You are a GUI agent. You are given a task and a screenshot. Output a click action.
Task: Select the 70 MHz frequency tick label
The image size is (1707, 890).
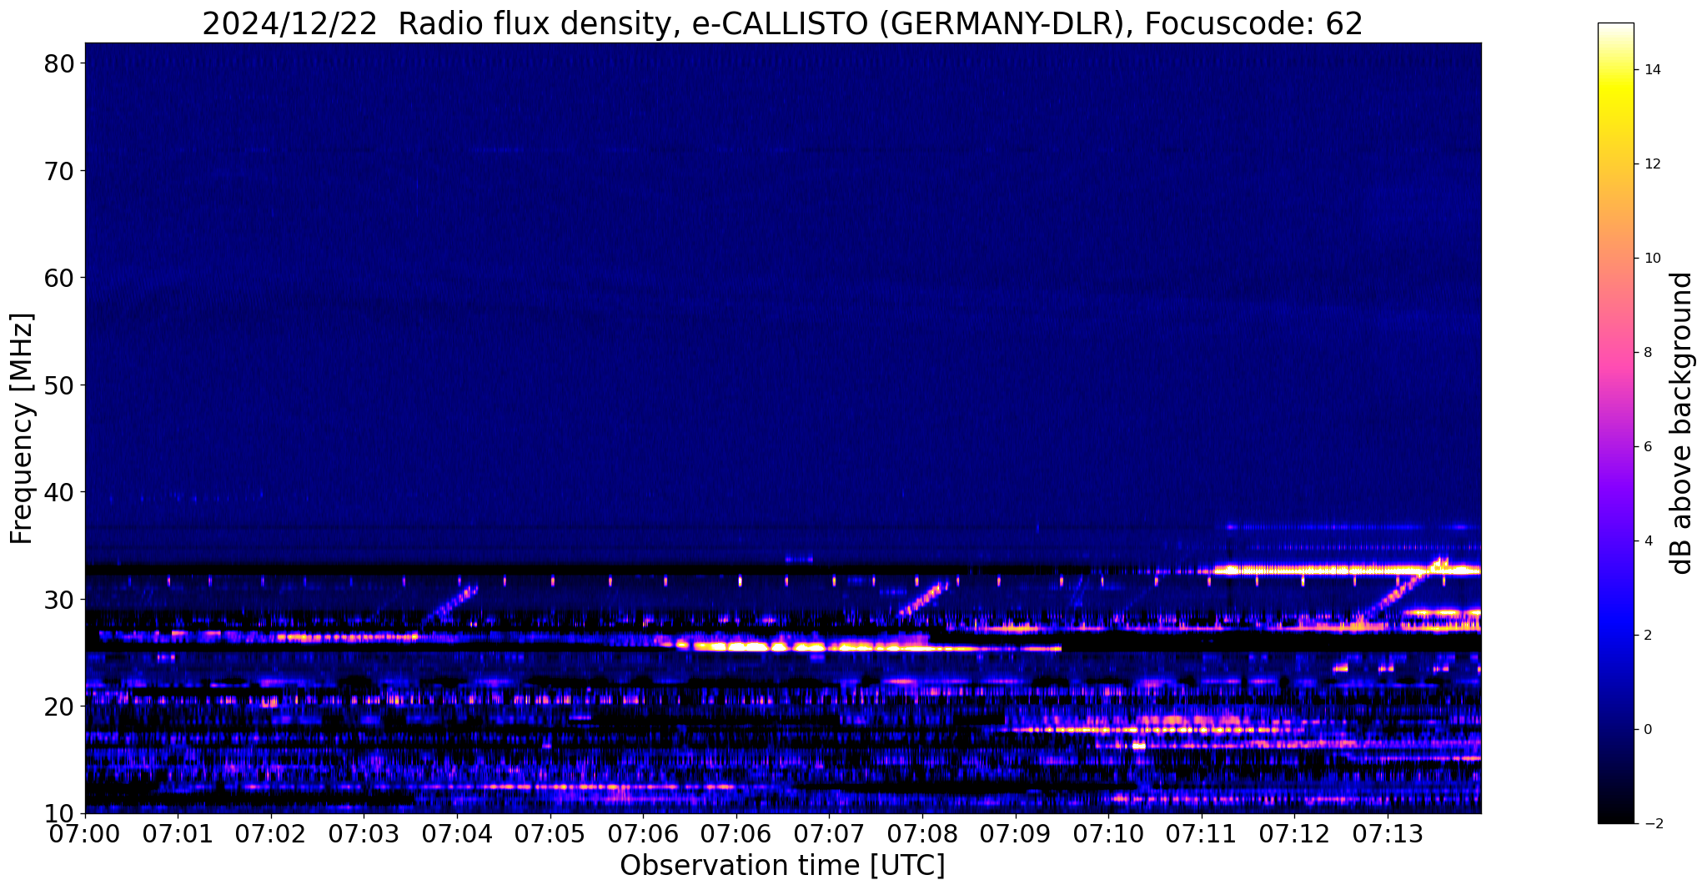(x=58, y=171)
